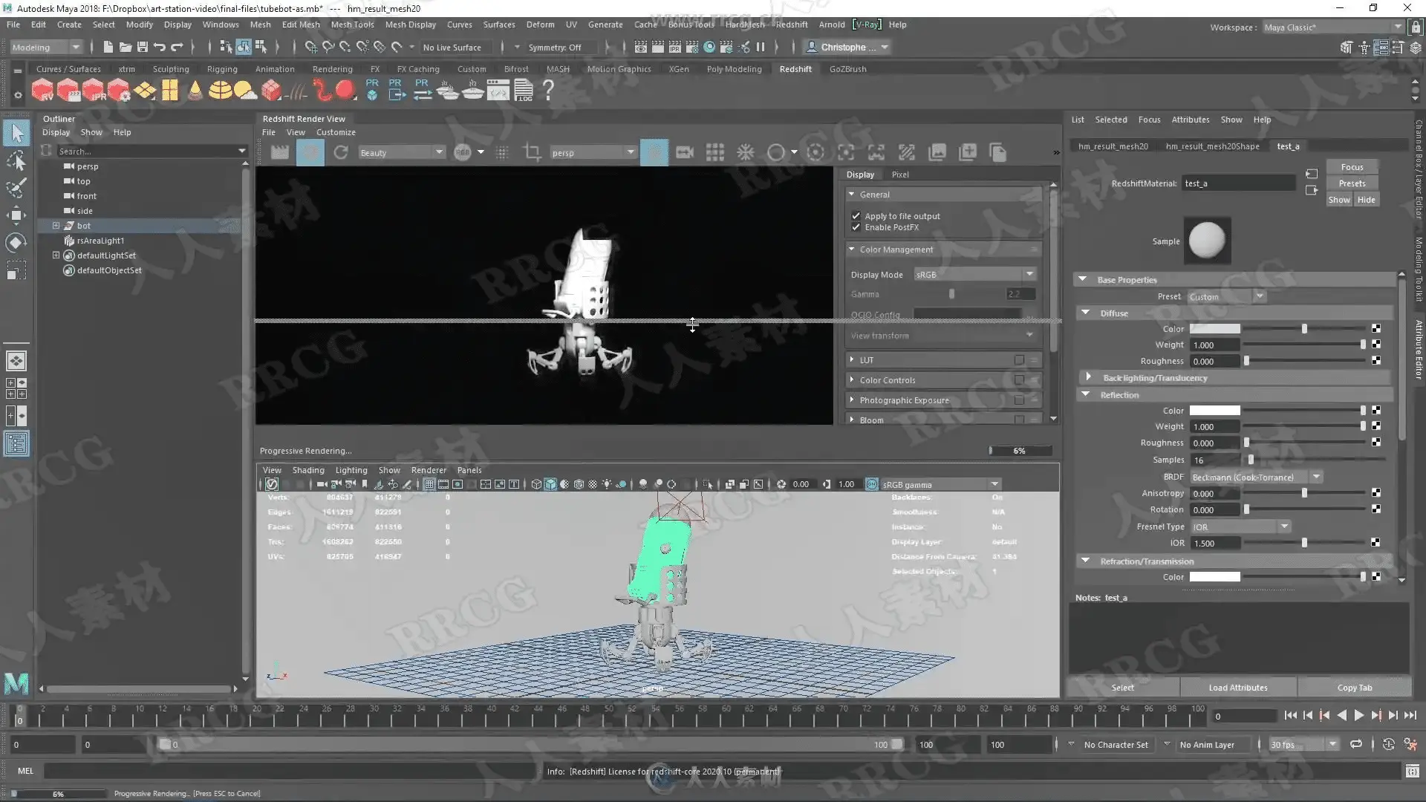Viewport: 1426px width, 802px height.
Task: Click the Presets button
Action: point(1352,183)
